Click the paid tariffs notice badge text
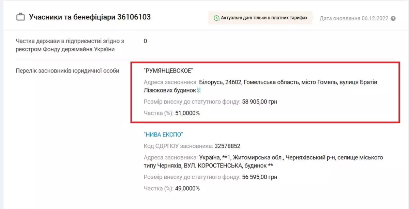This screenshot has height=209, width=409. coord(264,18)
